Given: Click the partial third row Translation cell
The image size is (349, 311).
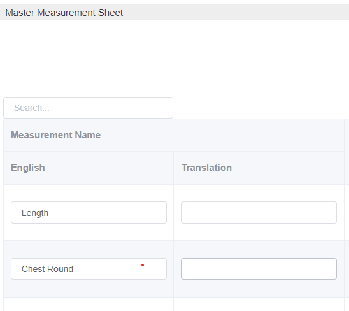Looking at the screenshot, I should tap(259, 305).
